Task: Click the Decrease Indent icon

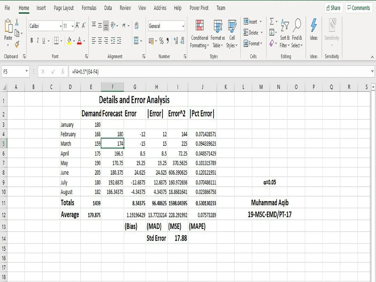Action: (113, 41)
